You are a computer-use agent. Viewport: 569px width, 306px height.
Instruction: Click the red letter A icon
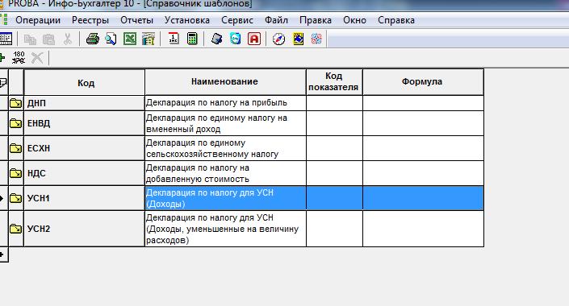click(x=254, y=39)
